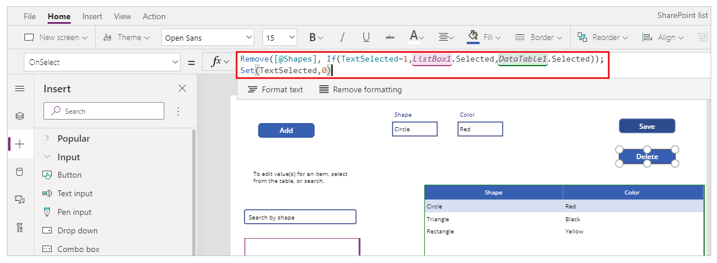The image size is (717, 263).
Task: Open the Media icon in left rail
Action: coord(20,199)
